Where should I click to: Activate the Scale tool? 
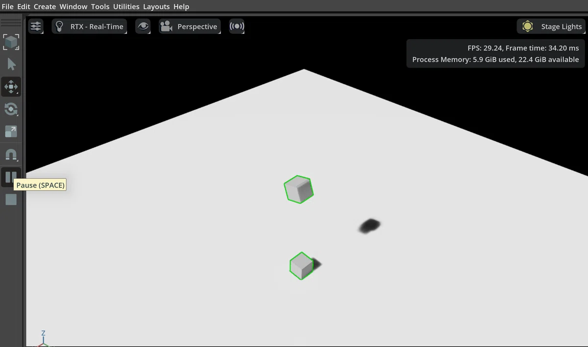11,131
